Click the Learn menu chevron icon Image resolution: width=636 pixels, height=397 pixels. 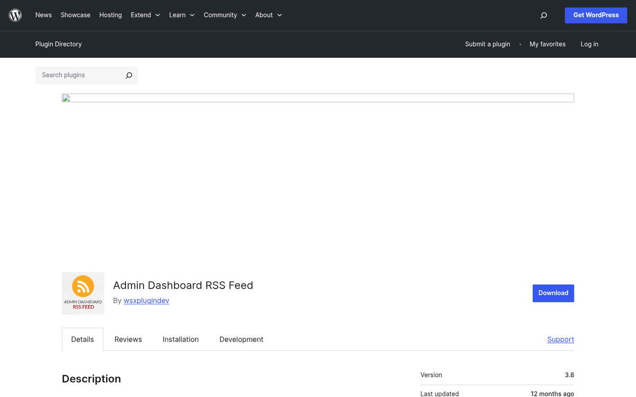click(192, 15)
